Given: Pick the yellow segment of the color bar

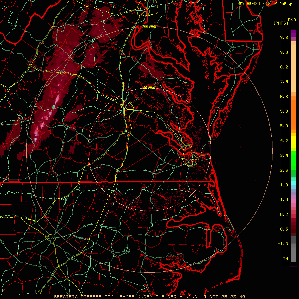Looking at the screenshot, I should [x=293, y=142].
